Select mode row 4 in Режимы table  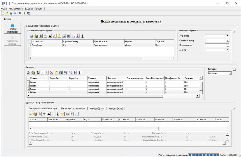click(x=113, y=89)
